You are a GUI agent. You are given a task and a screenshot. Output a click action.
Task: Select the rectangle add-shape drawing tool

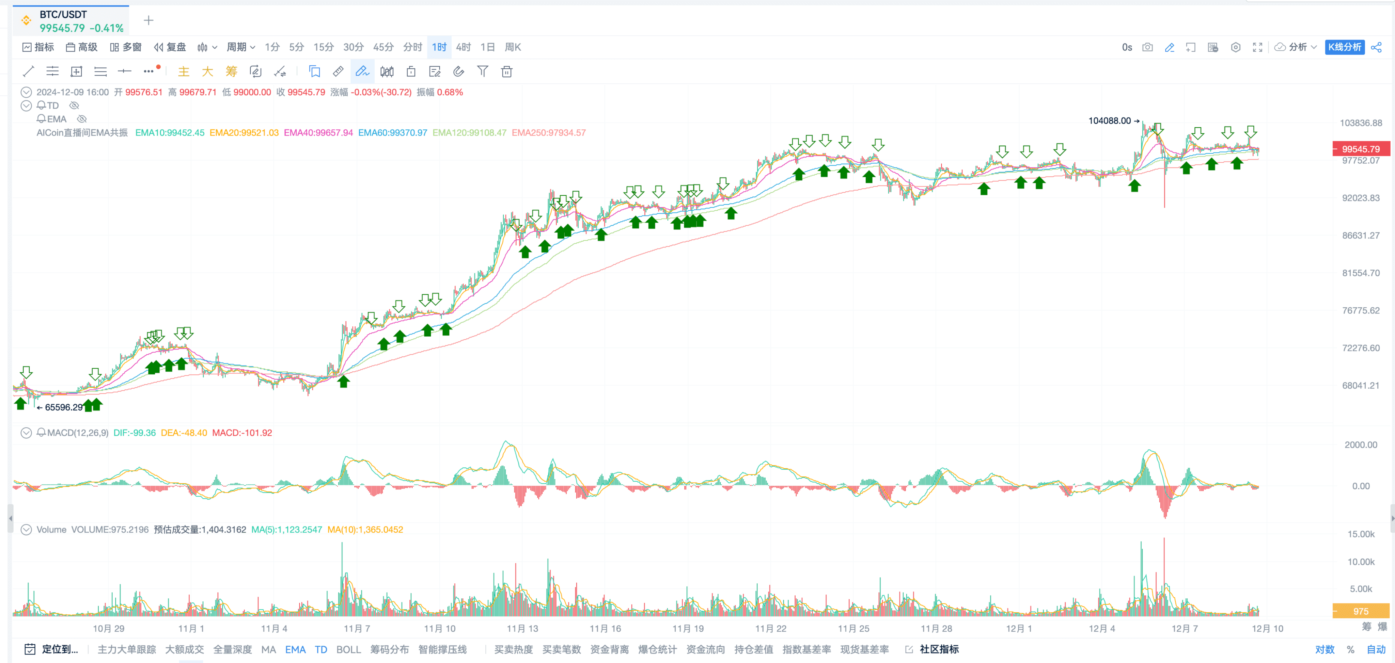click(x=76, y=71)
